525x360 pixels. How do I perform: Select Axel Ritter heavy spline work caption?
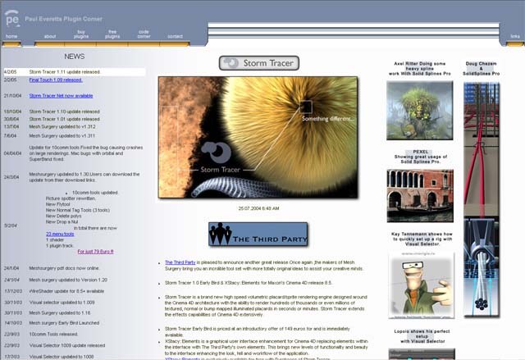coord(419,68)
